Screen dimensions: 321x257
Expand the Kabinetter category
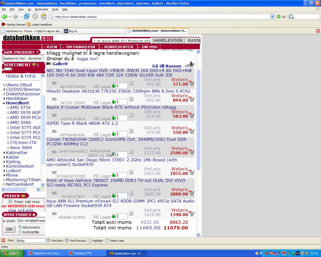coord(4,153)
